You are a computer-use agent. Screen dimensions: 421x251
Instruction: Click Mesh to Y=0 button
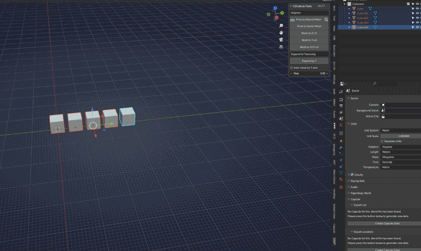click(309, 40)
